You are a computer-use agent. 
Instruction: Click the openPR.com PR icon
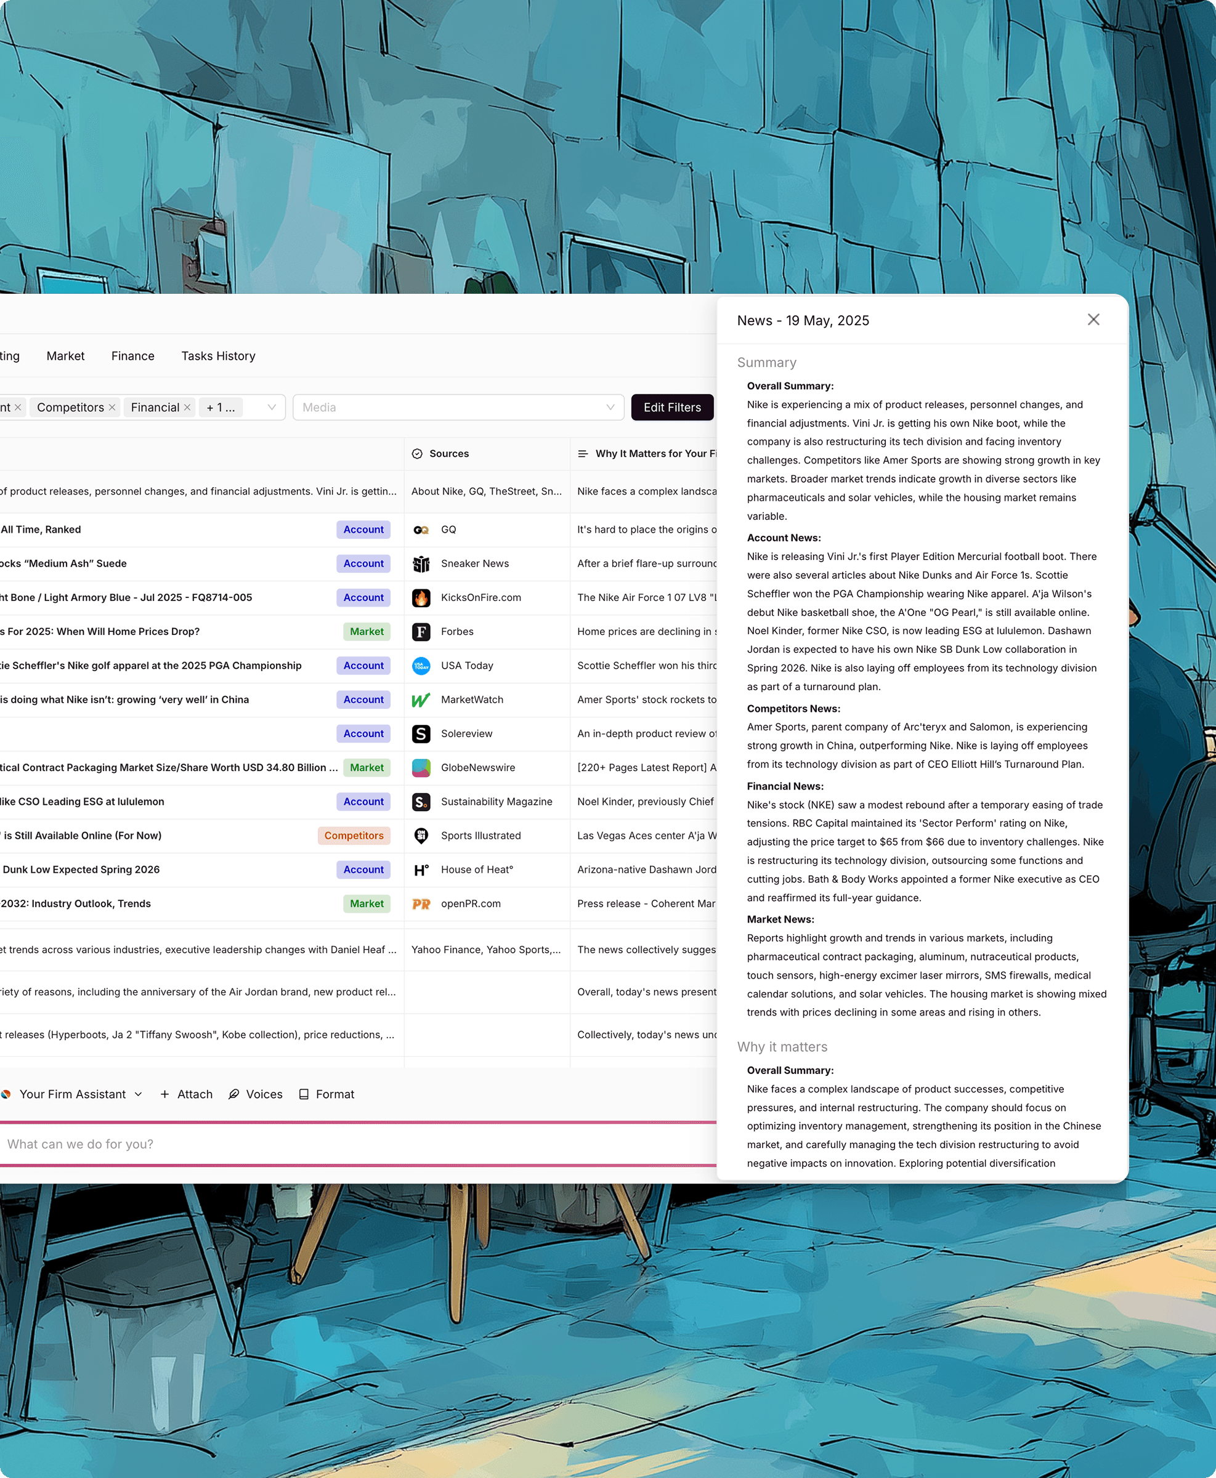pyautogui.click(x=421, y=904)
